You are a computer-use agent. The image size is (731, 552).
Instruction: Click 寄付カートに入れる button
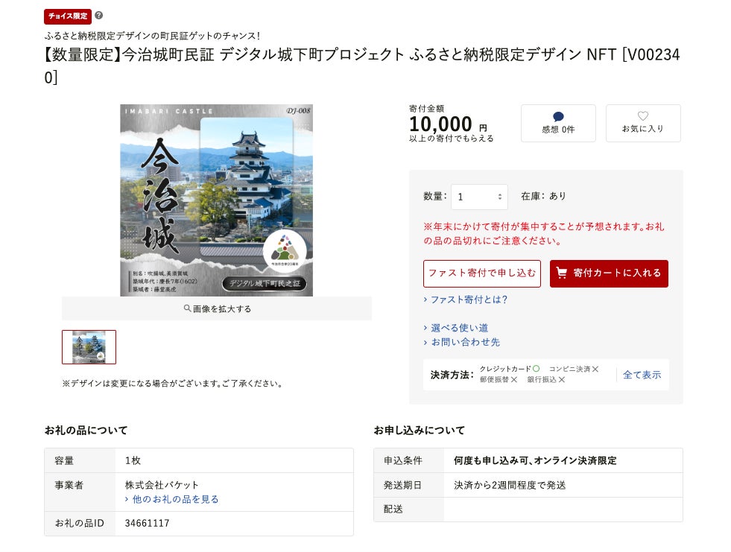(609, 273)
